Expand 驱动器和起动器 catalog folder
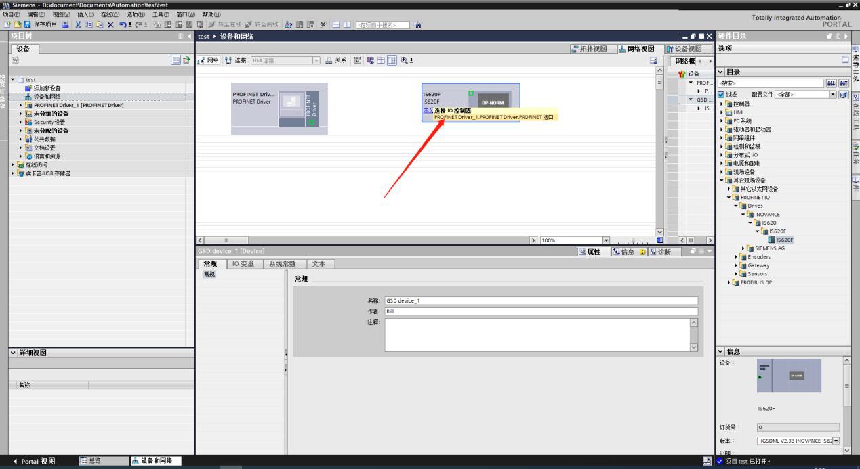Viewport: 860px width, 469px height. point(721,129)
